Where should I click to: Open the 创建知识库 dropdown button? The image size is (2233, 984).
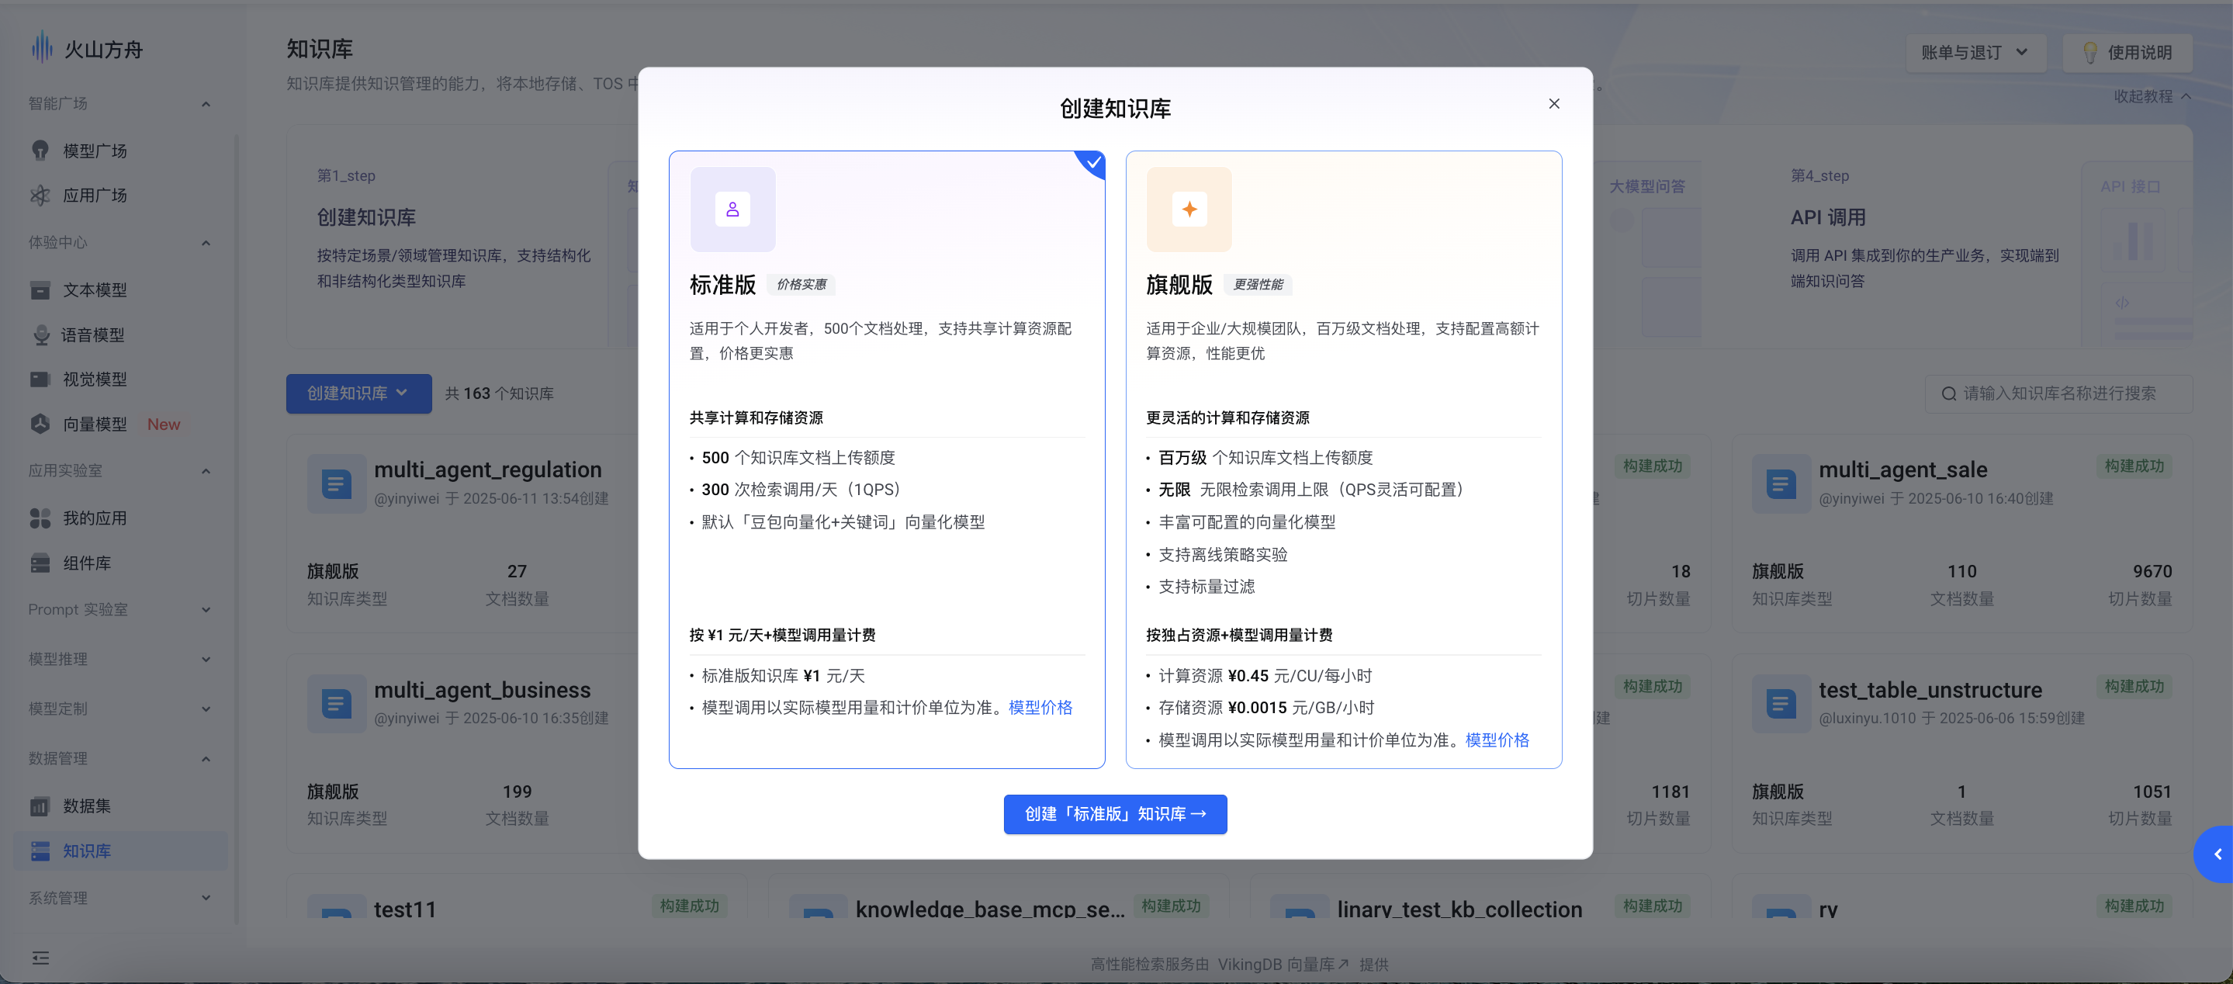pyautogui.click(x=358, y=393)
